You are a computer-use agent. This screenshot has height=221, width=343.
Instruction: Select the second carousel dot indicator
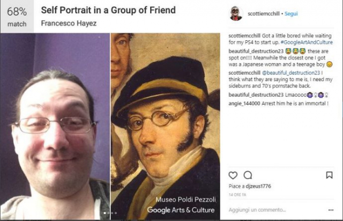point(108,213)
